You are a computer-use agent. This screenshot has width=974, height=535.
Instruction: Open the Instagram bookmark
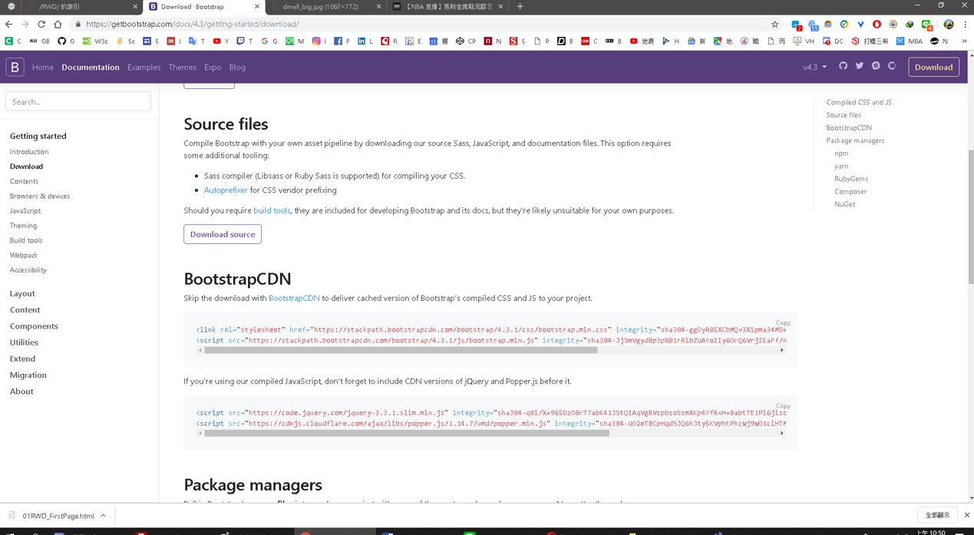tap(319, 41)
